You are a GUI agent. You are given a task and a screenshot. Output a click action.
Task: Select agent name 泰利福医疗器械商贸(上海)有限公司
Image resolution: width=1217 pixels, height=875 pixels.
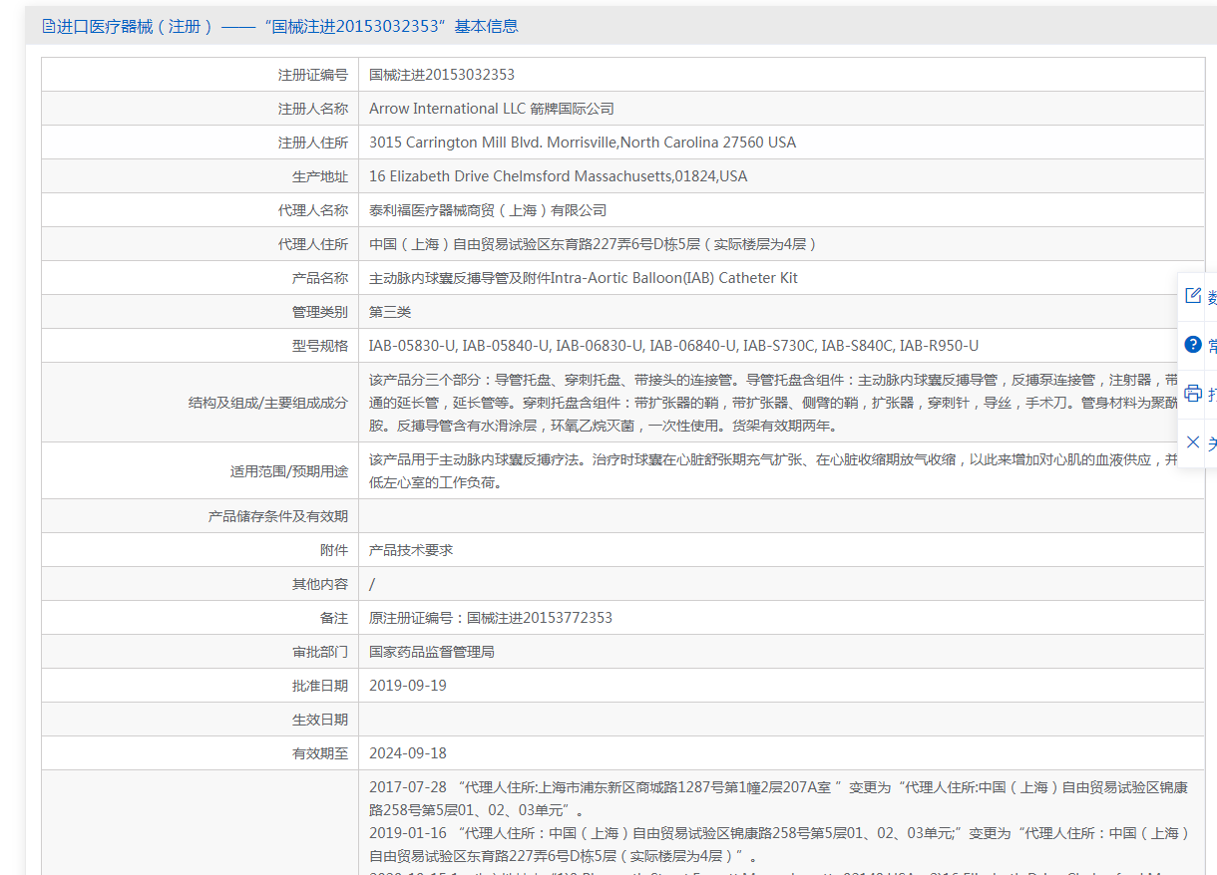click(488, 210)
